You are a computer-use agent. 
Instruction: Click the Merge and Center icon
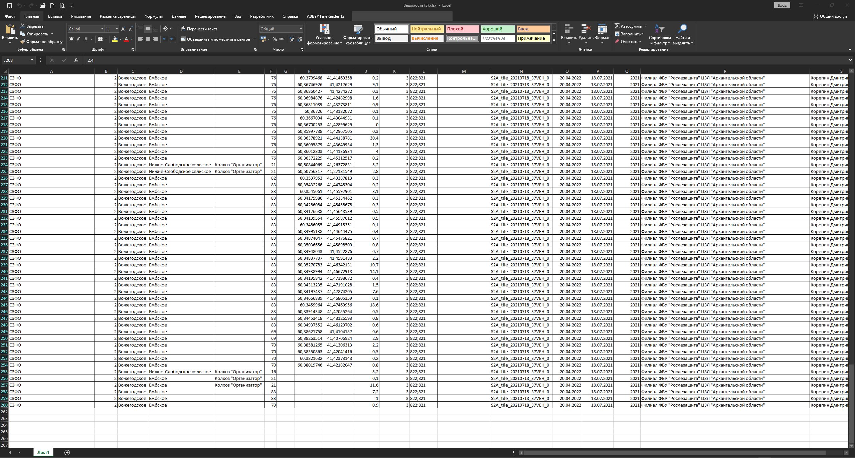point(183,39)
